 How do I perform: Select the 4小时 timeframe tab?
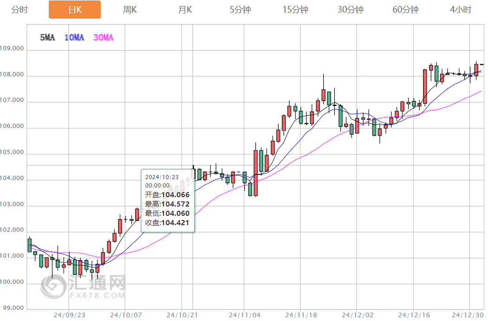click(461, 9)
